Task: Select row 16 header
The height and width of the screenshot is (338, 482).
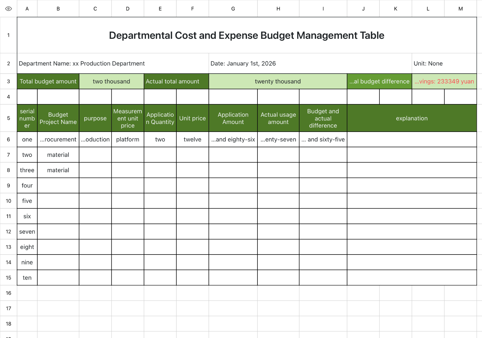Action: pyautogui.click(x=9, y=293)
